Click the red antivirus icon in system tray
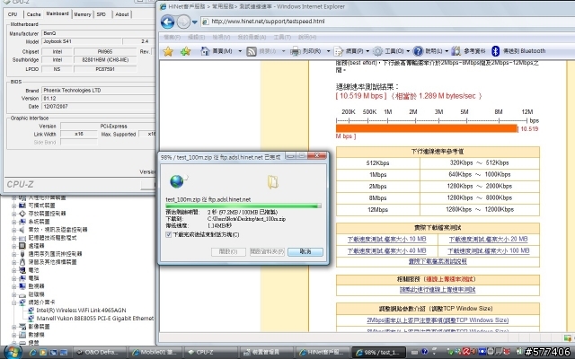This screenshot has width=575, height=359. [x=466, y=352]
